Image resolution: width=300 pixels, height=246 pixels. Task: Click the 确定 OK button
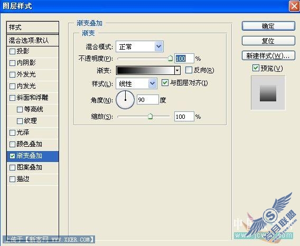[268, 26]
